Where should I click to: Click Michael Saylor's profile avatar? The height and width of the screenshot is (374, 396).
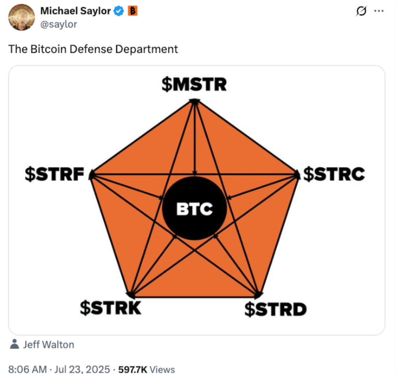pos(21,16)
